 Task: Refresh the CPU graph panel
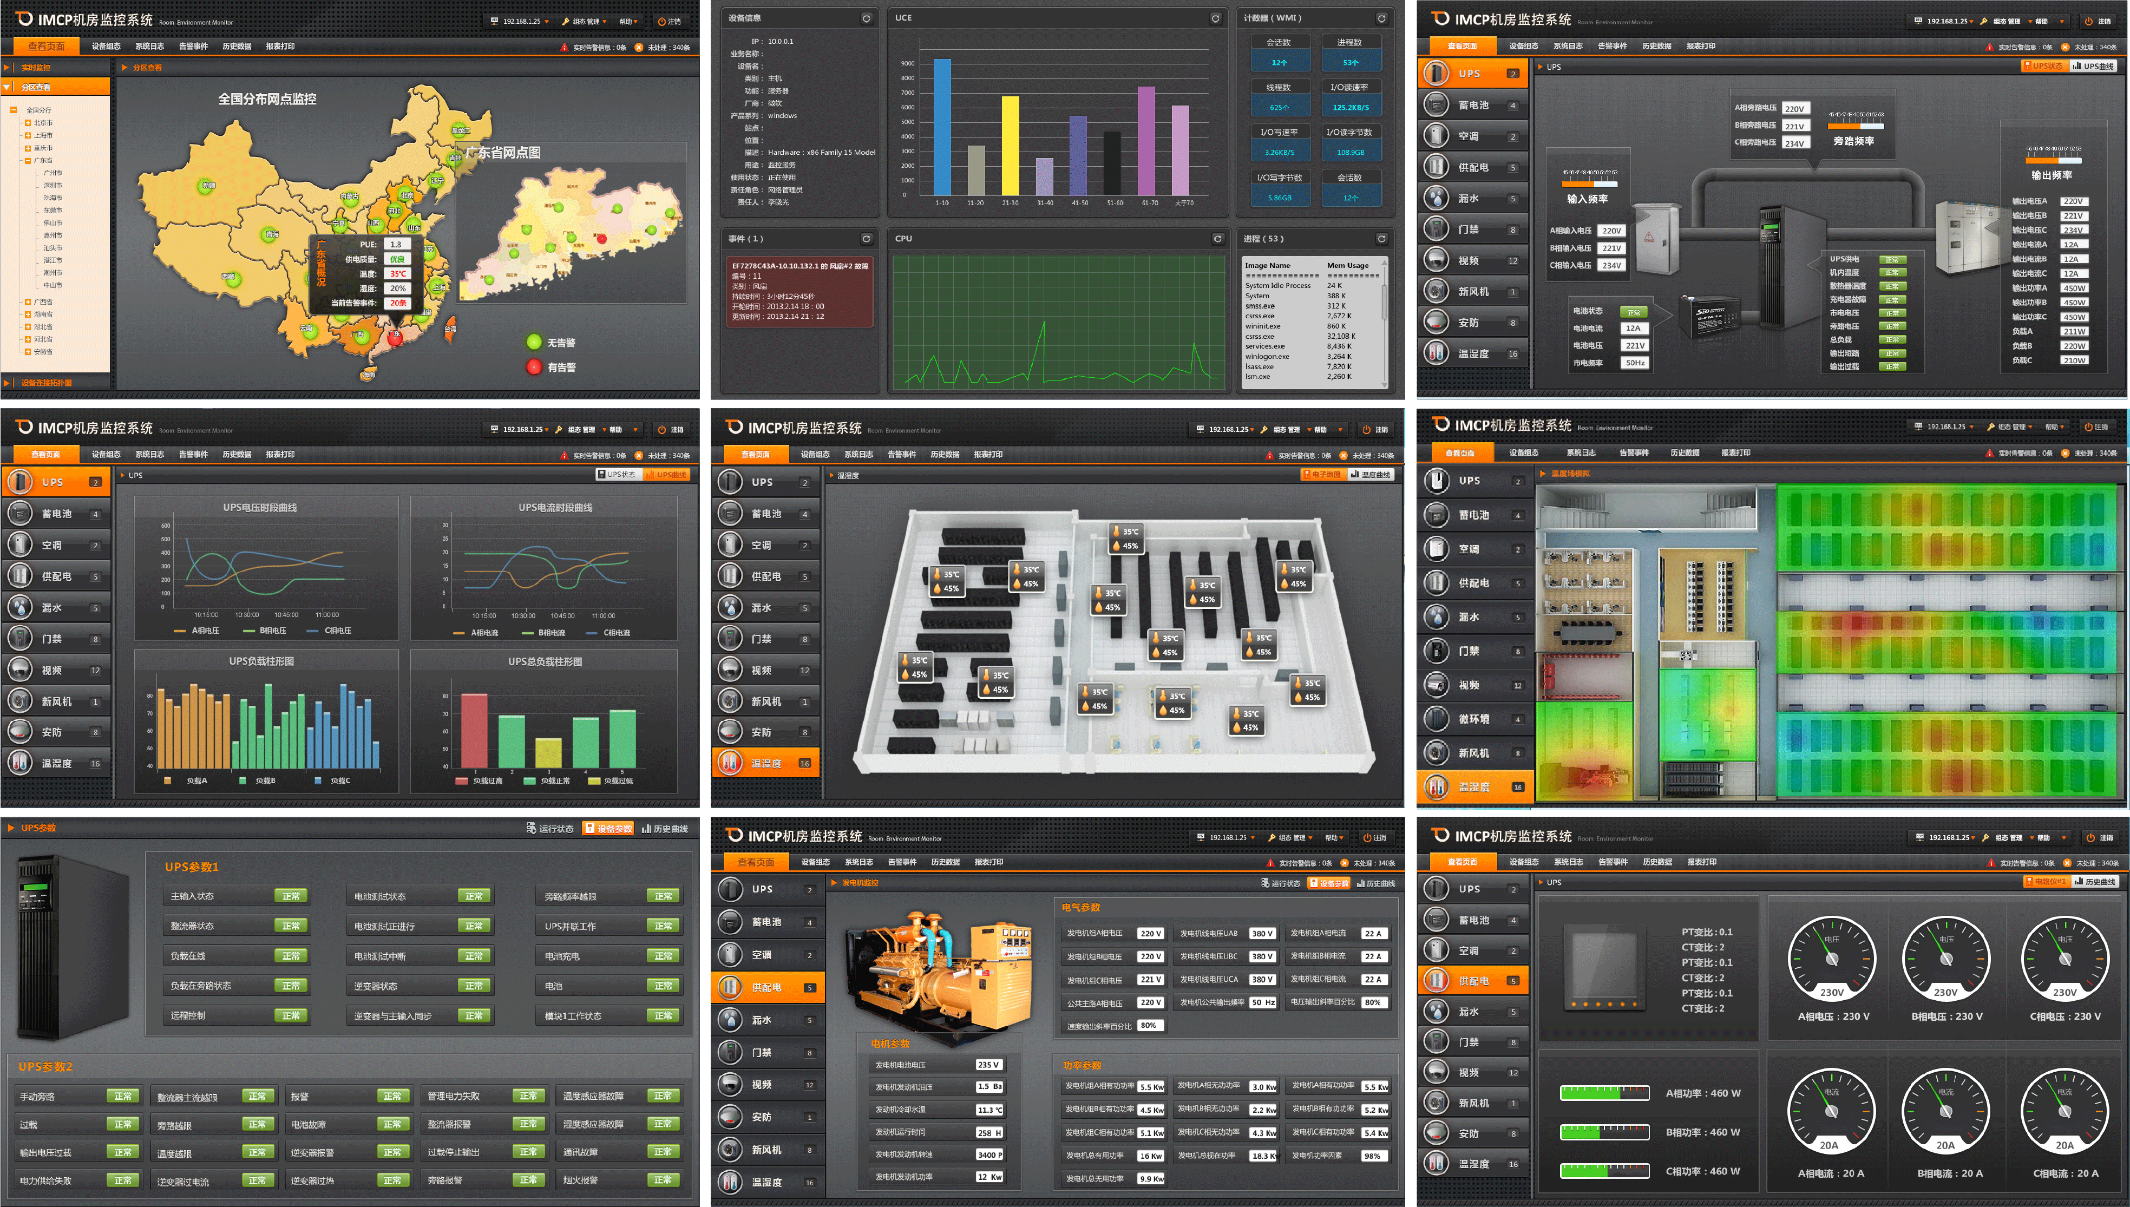click(x=1217, y=239)
